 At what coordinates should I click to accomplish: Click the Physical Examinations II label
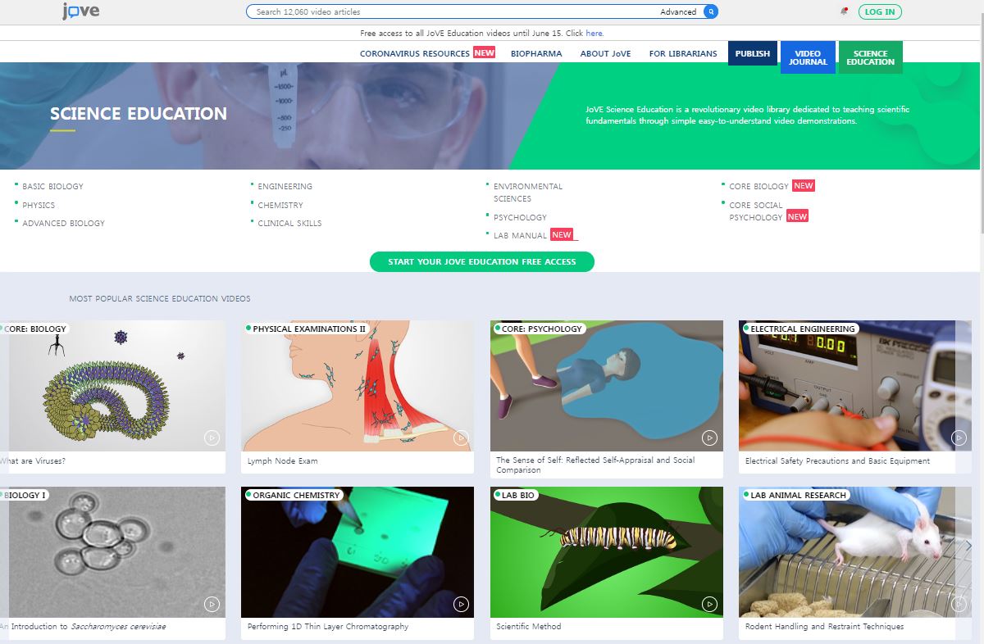[x=309, y=329]
